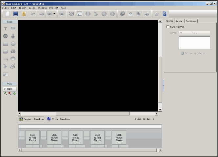This screenshot has width=218, height=157.
Task: Click the add photos toolbar icon
Action: point(71,14)
